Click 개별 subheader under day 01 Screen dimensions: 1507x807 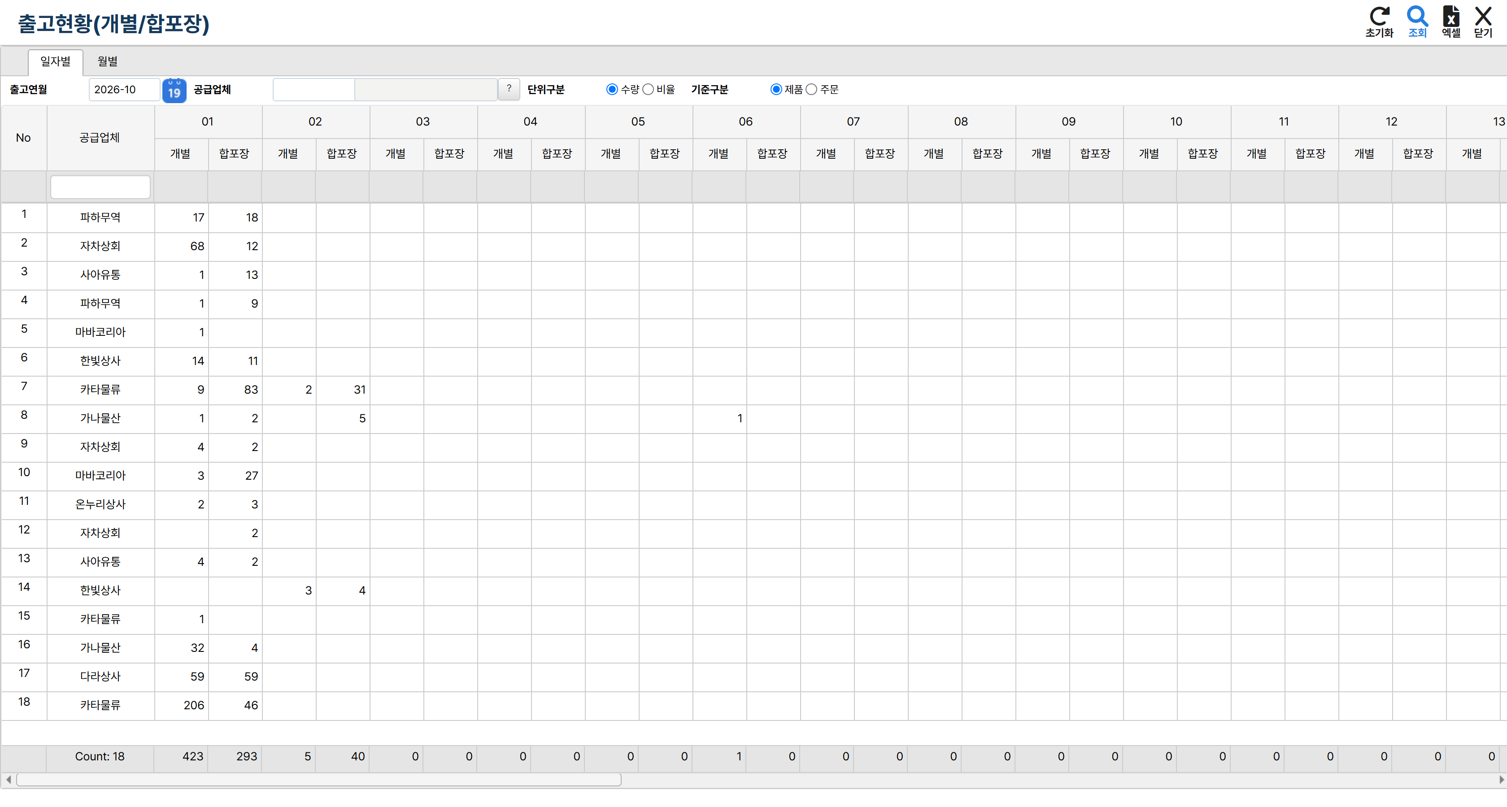tap(181, 154)
